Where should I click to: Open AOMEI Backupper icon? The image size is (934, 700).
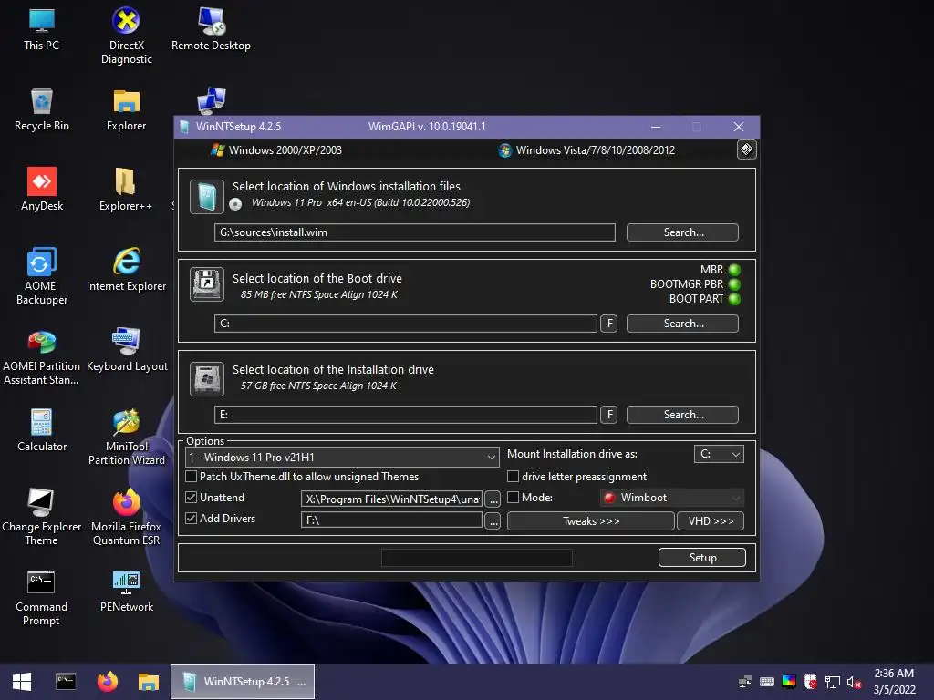[x=42, y=276]
